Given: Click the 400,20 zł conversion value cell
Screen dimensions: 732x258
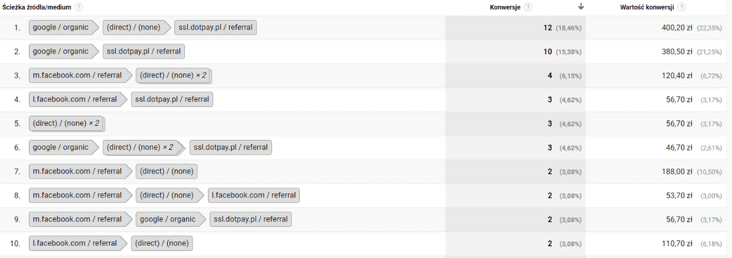Looking at the screenshot, I should pyautogui.click(x=678, y=28).
